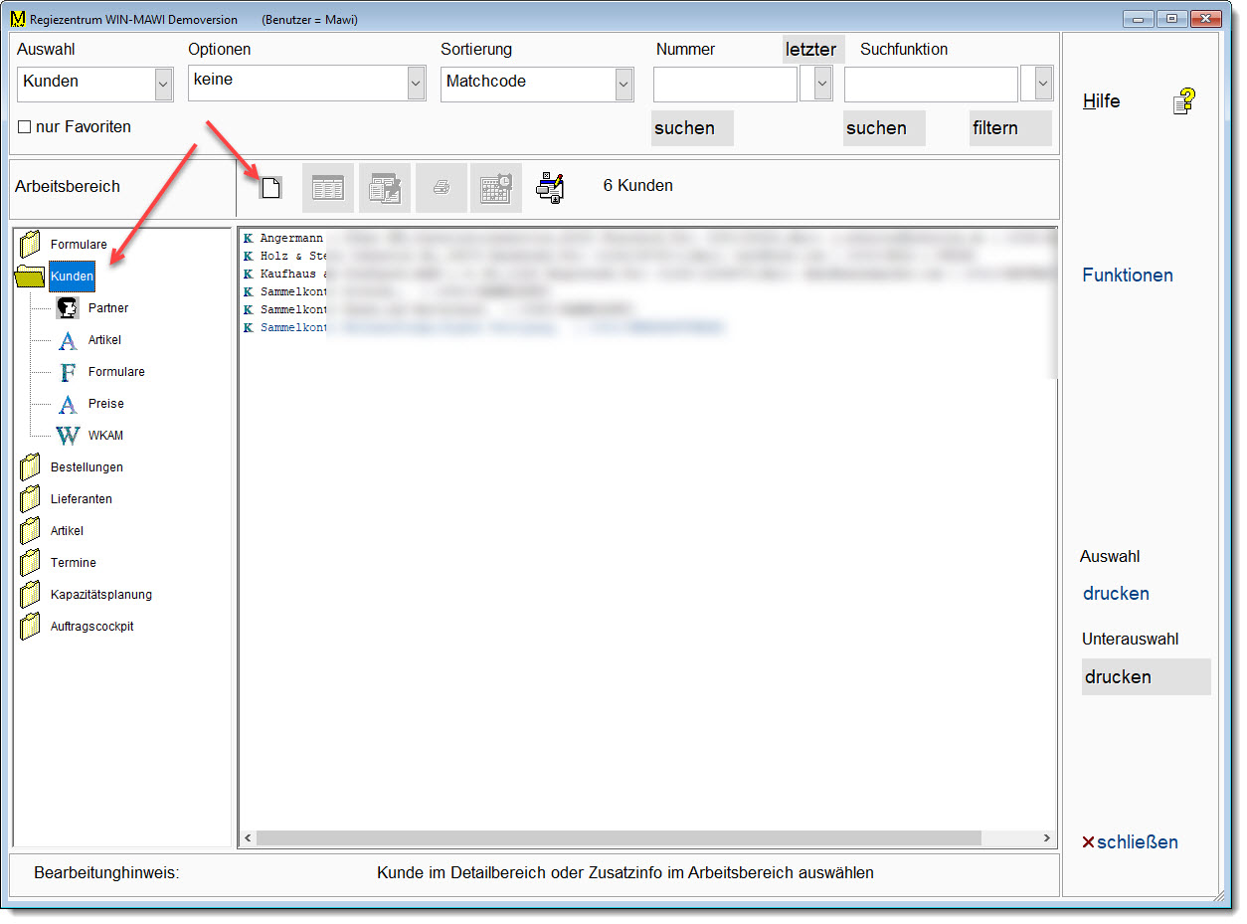The image size is (1247, 924).
Task: Click the new blank document icon
Action: click(270, 188)
